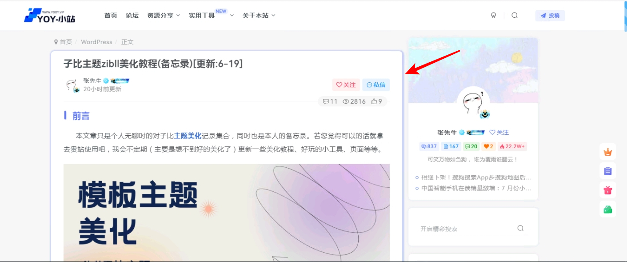
Task: Select 首页 in the navigation bar
Action: [x=110, y=15]
